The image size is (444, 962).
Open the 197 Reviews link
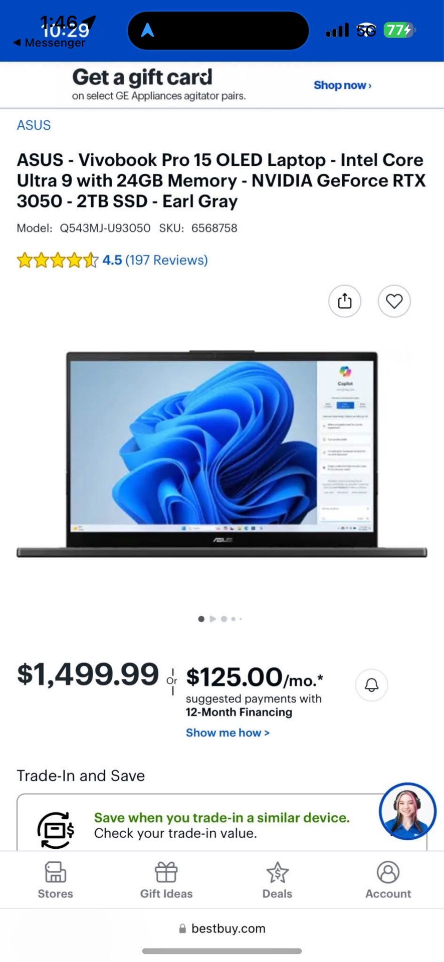pyautogui.click(x=166, y=260)
